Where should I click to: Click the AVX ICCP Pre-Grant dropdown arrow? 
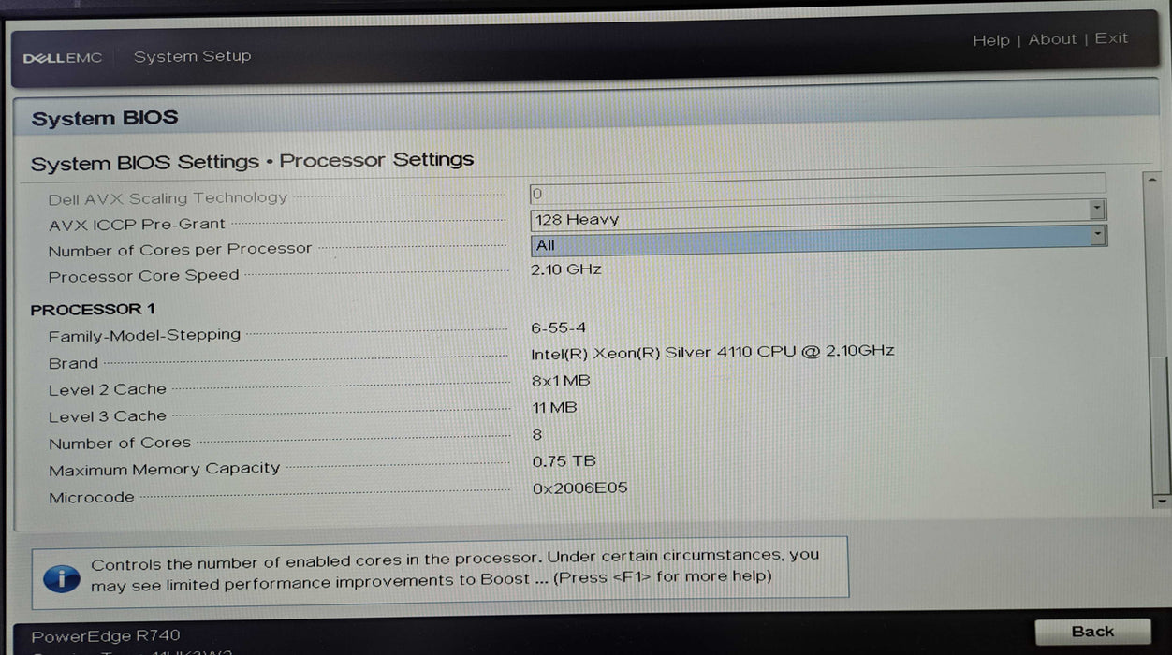[x=1097, y=210]
